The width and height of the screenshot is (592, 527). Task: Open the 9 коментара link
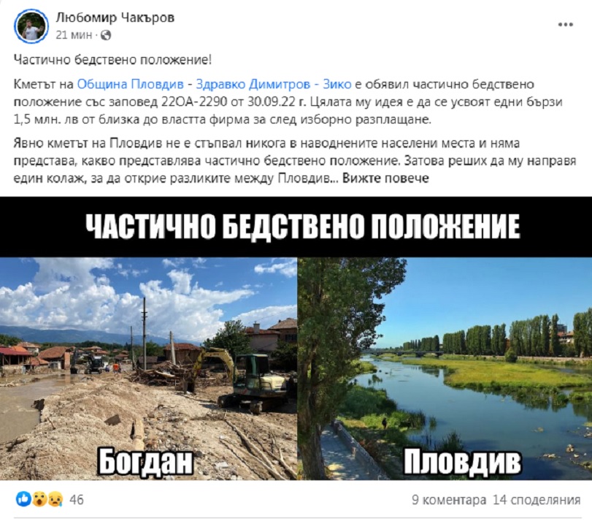tap(449, 500)
